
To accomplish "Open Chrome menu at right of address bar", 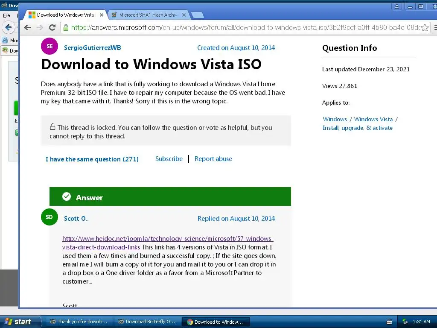I will [x=435, y=27].
